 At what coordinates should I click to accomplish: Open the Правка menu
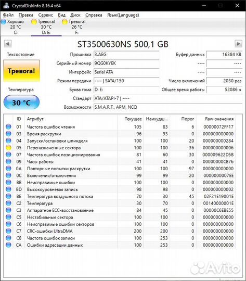[x=26, y=15]
